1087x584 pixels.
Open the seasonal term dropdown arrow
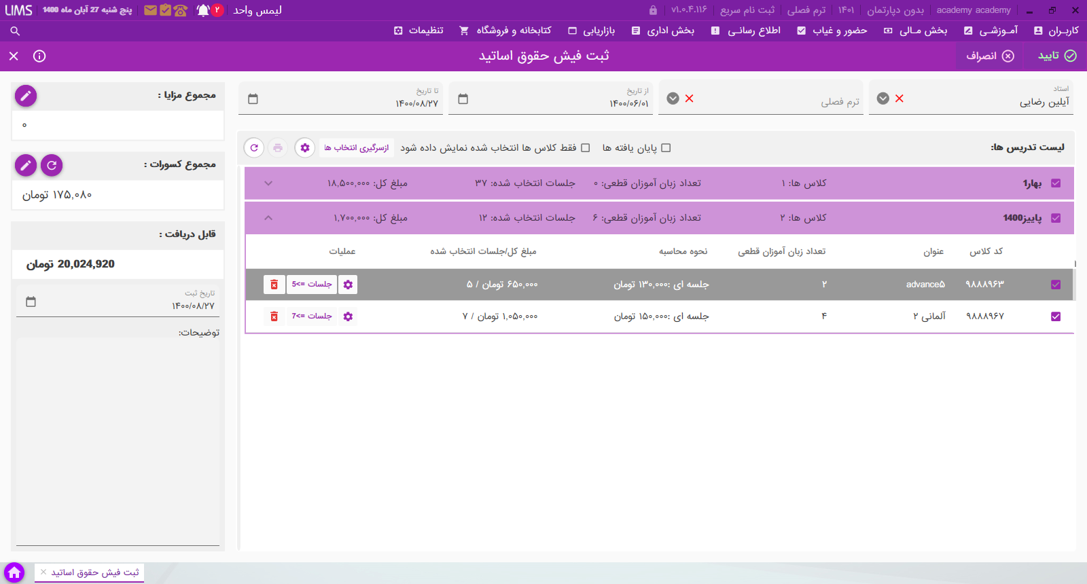[673, 98]
